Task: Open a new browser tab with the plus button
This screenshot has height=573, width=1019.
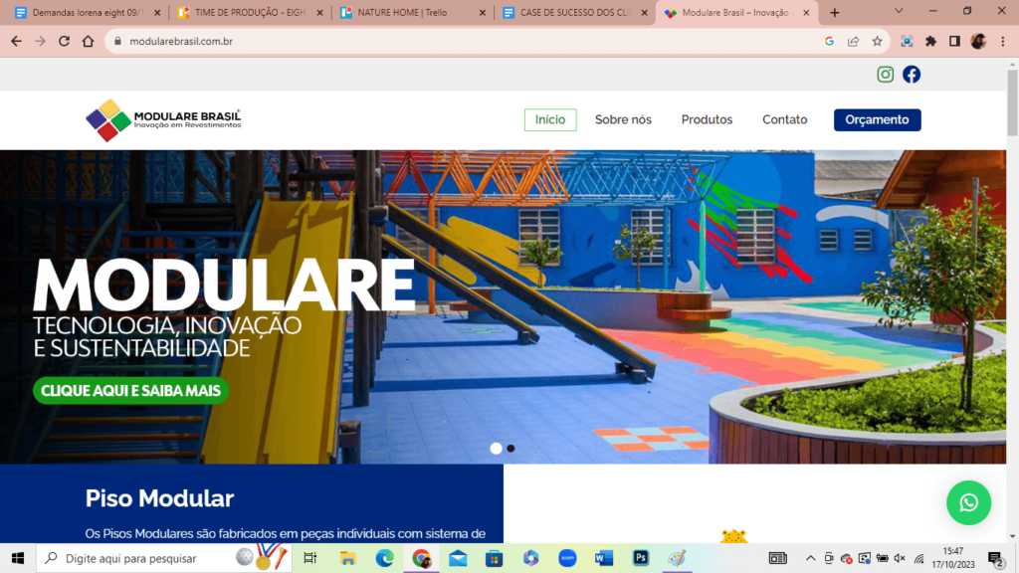Action: [x=835, y=12]
